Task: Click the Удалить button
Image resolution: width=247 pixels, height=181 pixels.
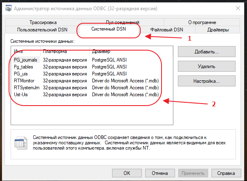Action: [207, 66]
